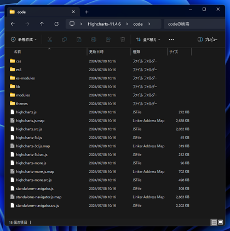
Task: Open the 新規作成 dropdown
Action: coord(24,39)
